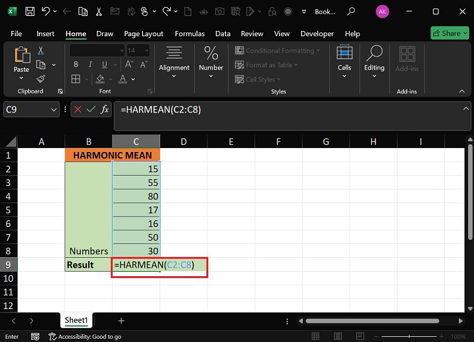The height and width of the screenshot is (342, 474).
Task: Click the Font Color A icon
Action: pos(122,79)
